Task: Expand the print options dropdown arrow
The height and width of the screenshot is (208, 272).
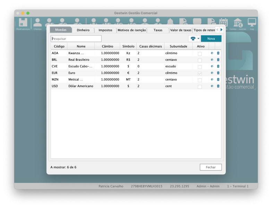Action: (198, 38)
